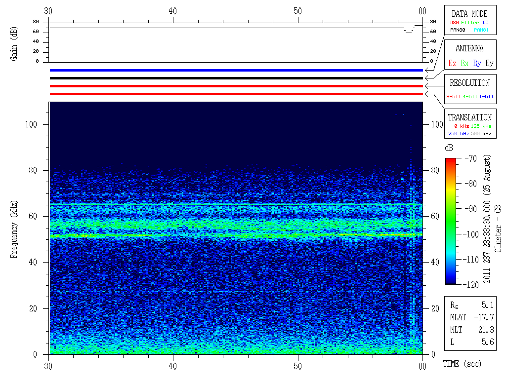Click the green 4-bit resolution label
Image resolution: width=506 pixels, height=379 pixels.
tap(470, 97)
